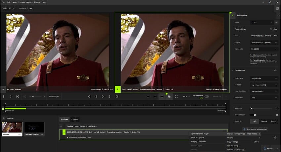Set the trim out-point bracket

pos(11,96)
